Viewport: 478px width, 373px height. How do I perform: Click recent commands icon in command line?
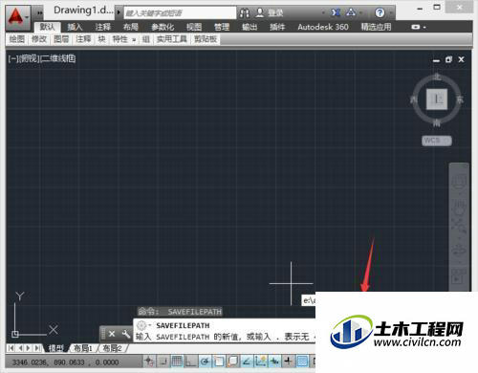coord(141,325)
